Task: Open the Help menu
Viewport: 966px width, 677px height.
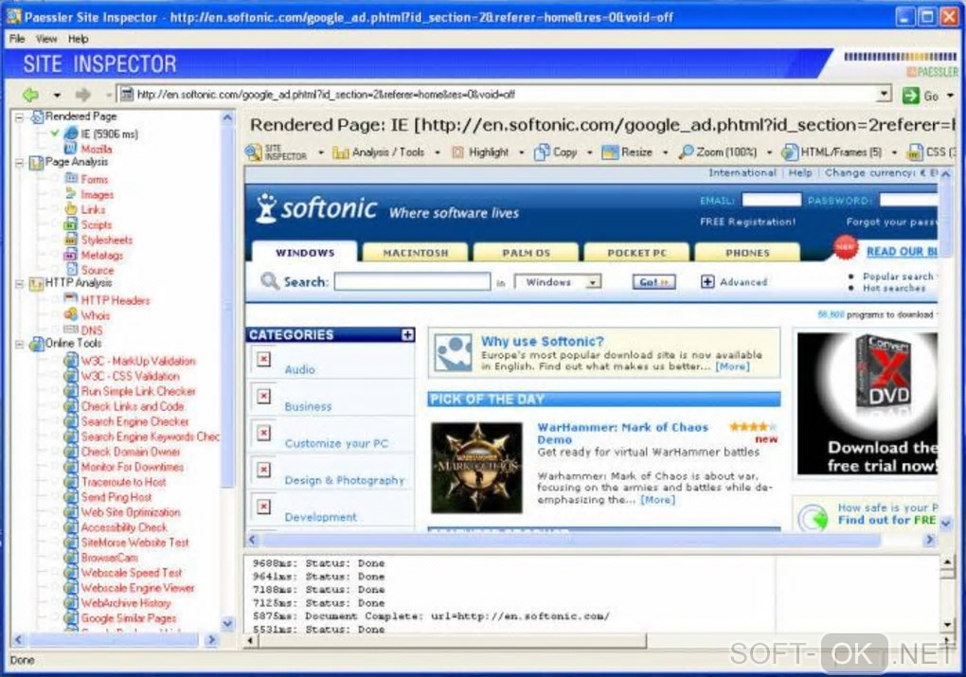Action: (79, 39)
